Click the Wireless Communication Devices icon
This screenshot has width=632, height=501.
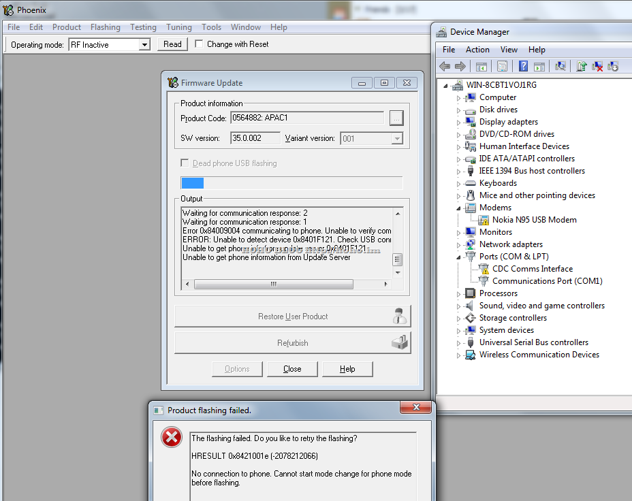(x=470, y=355)
